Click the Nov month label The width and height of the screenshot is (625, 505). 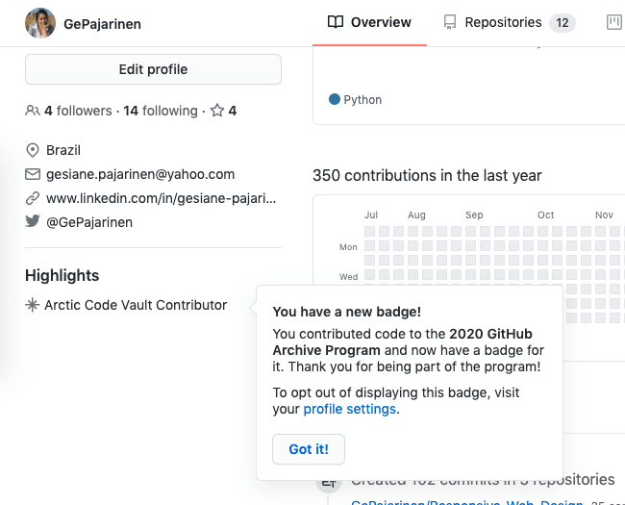604,215
